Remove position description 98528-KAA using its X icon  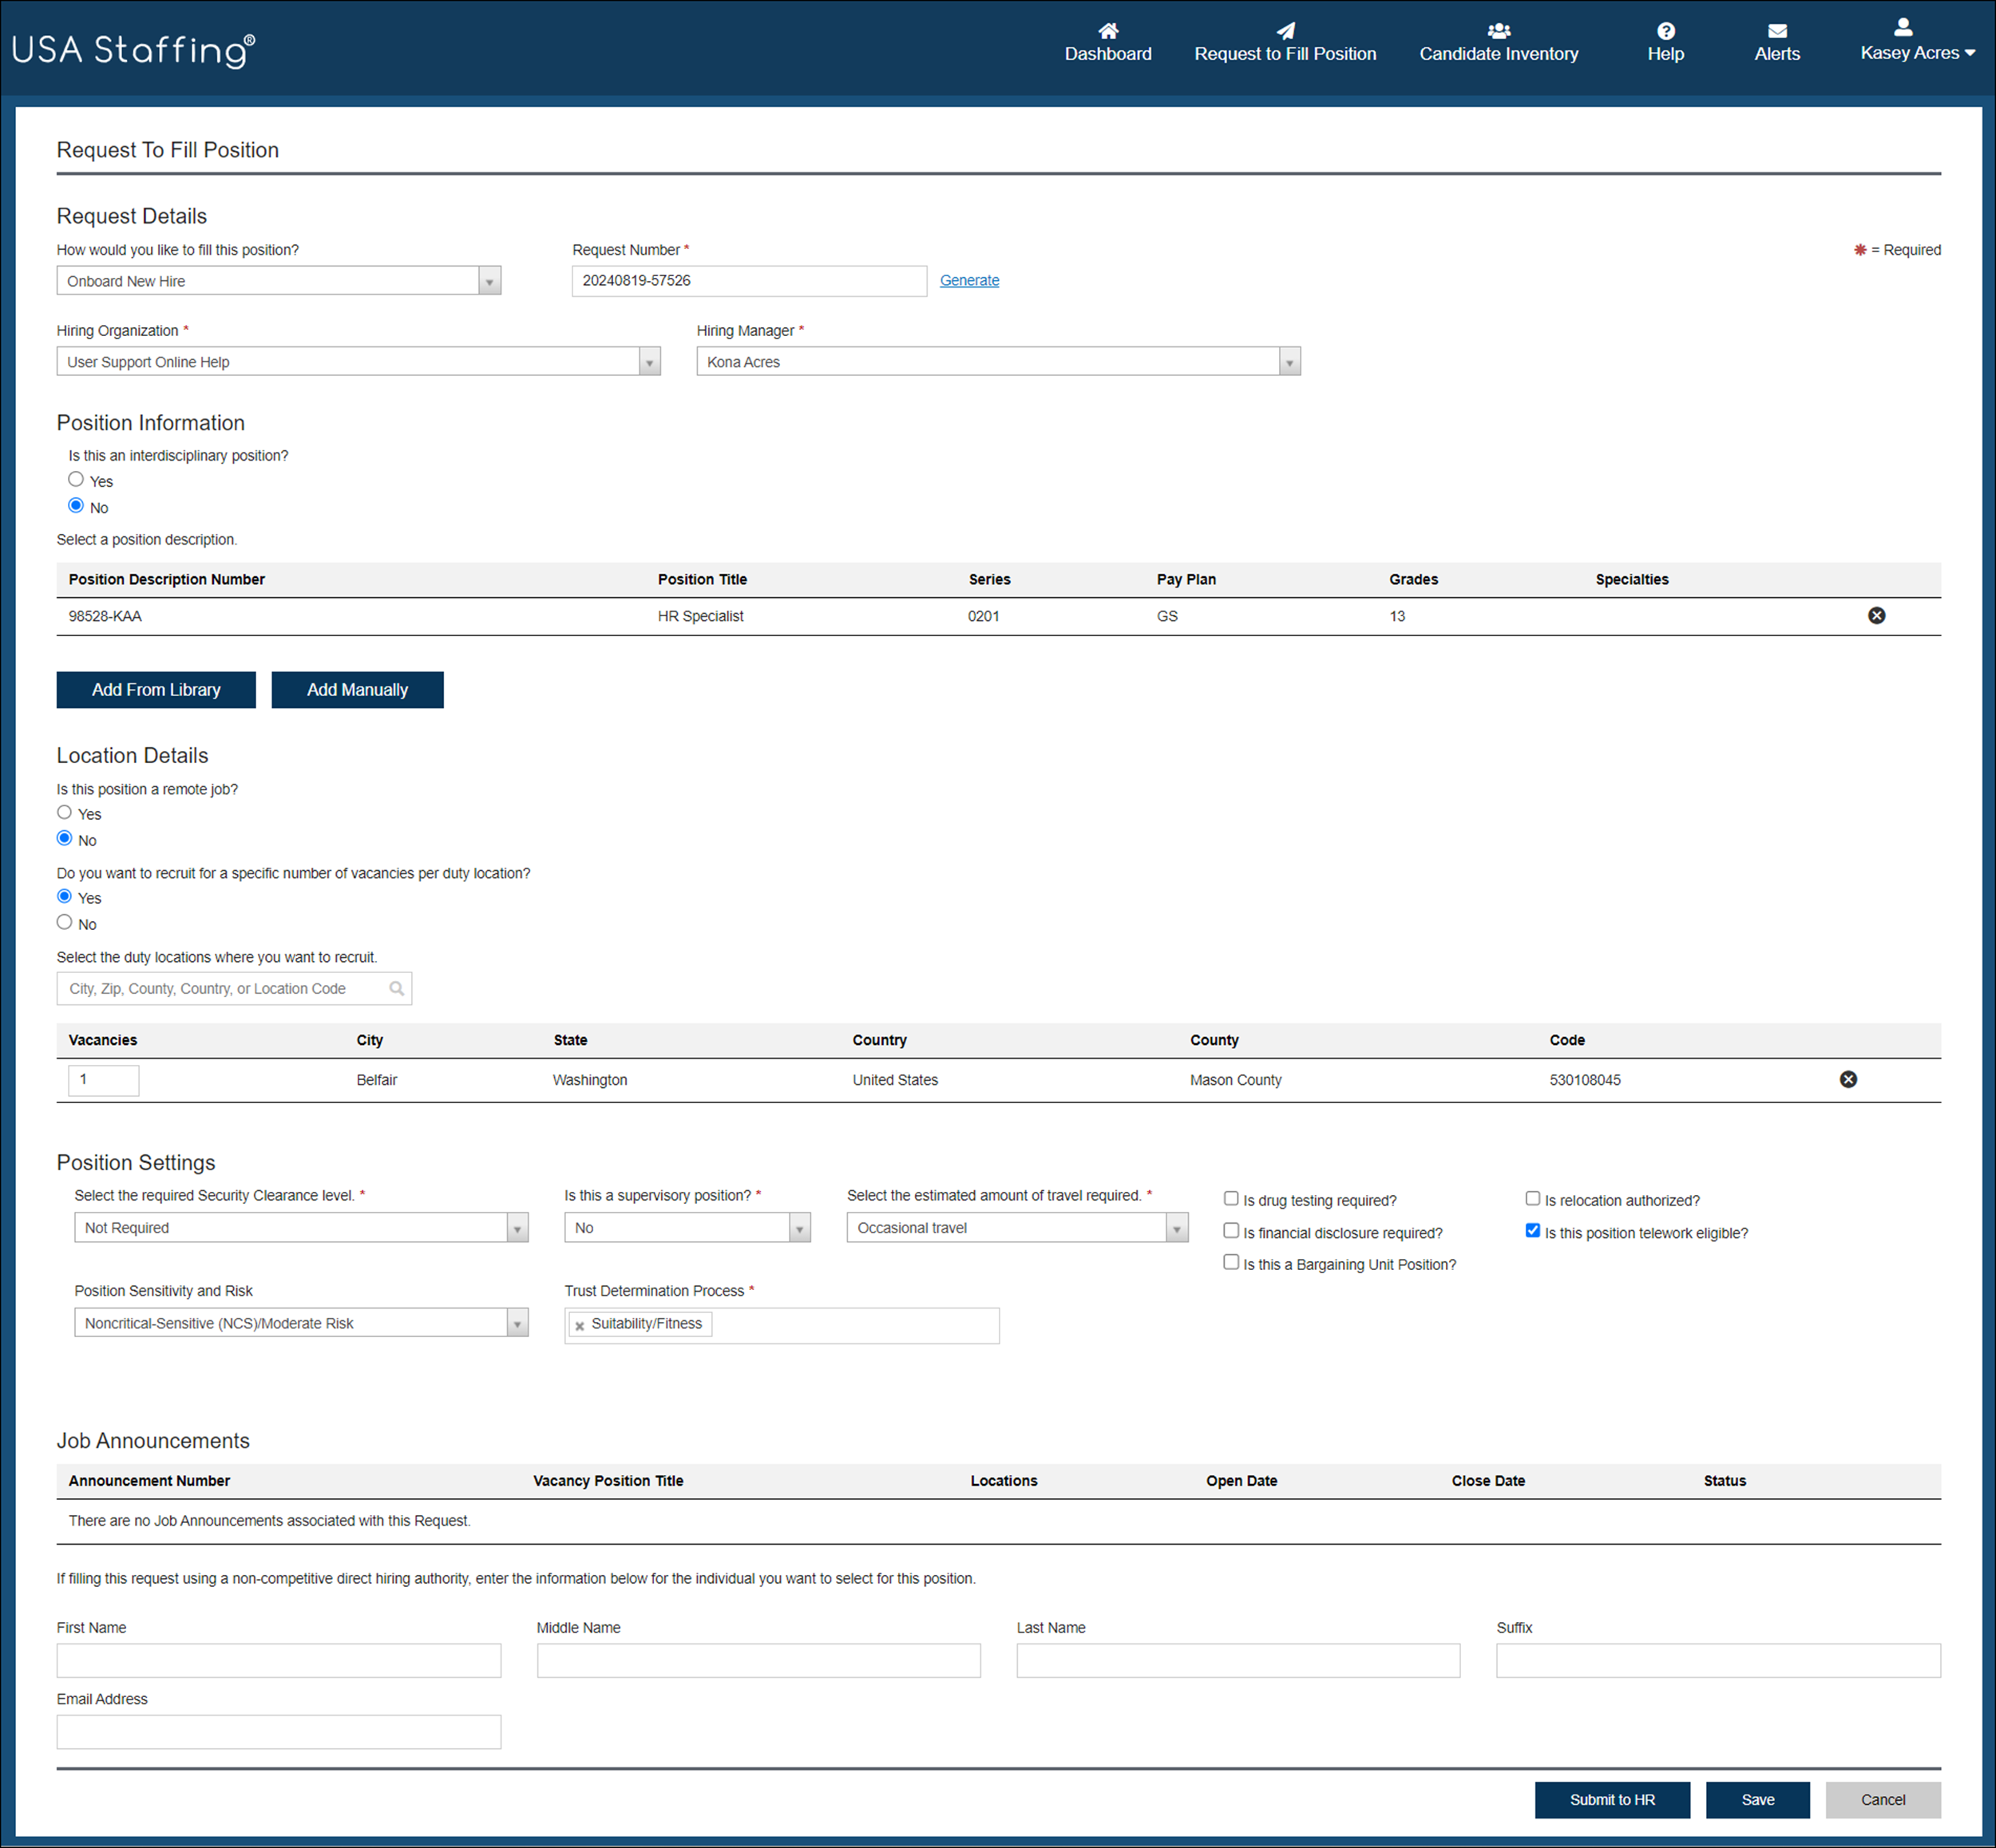point(1876,615)
